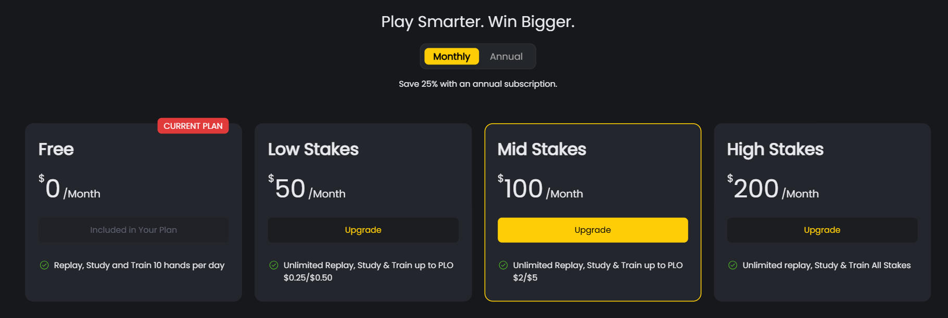Screen dimensions: 948x318
Task: Upgrade to the High Stakes plan
Action: [x=822, y=230]
